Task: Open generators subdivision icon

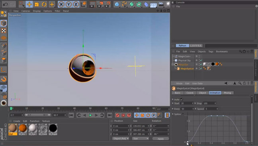Action: coord(131,4)
